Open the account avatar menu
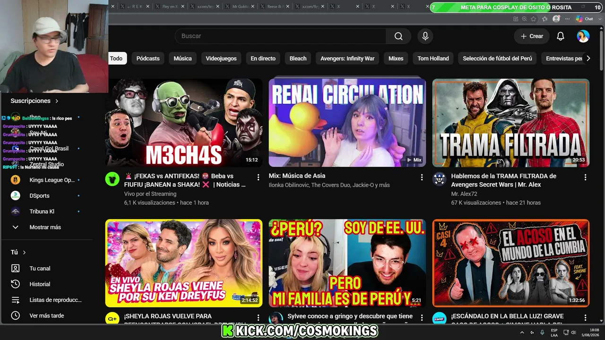The height and width of the screenshot is (340, 605). coord(583,36)
